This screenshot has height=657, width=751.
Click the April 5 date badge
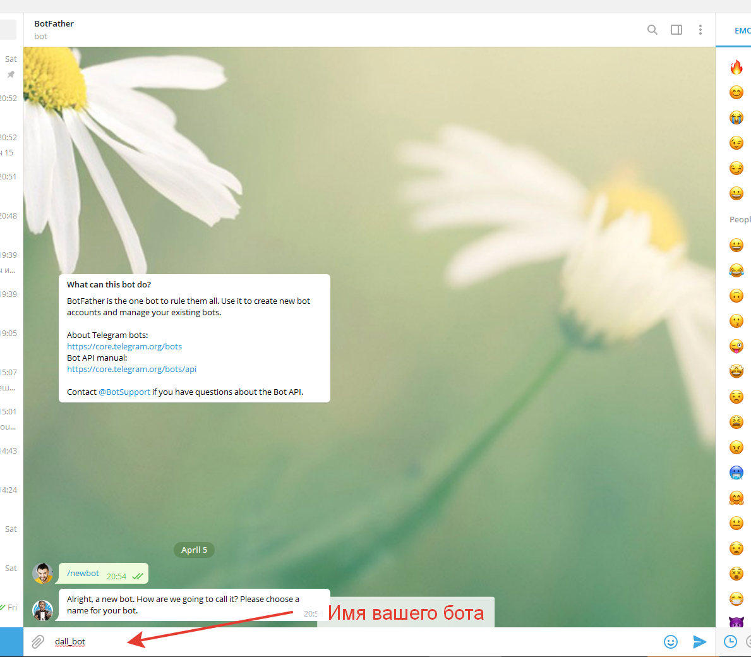pos(194,550)
